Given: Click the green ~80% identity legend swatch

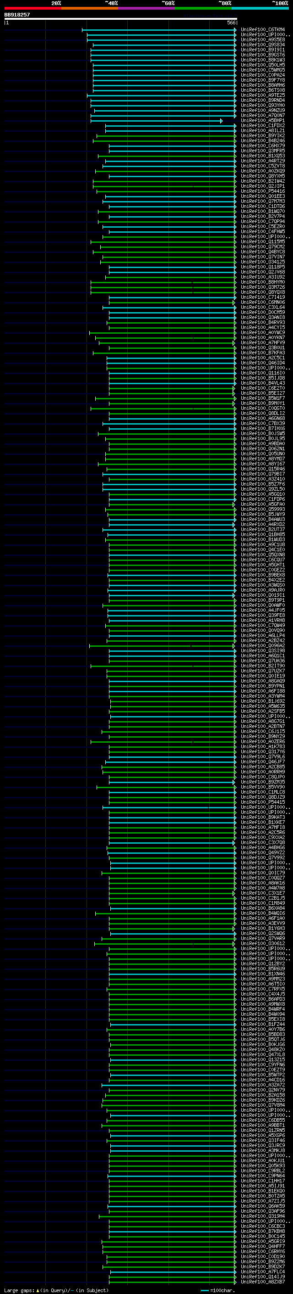Looking at the screenshot, I should pyautogui.click(x=203, y=8).
